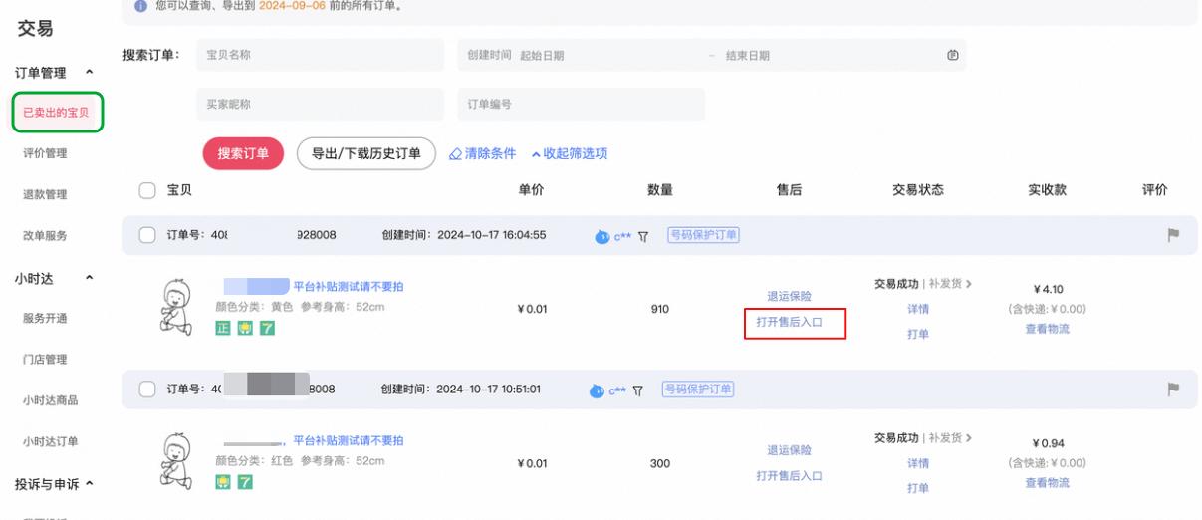Click the quantity value 910
1202x520 pixels.
[660, 309]
